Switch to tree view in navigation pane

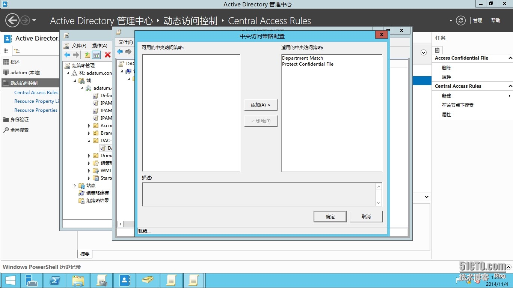(x=17, y=51)
